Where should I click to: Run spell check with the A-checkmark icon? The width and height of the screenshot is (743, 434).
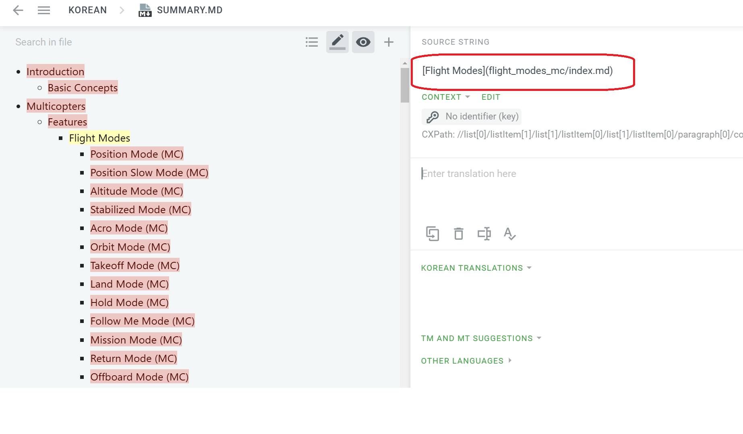[509, 234]
